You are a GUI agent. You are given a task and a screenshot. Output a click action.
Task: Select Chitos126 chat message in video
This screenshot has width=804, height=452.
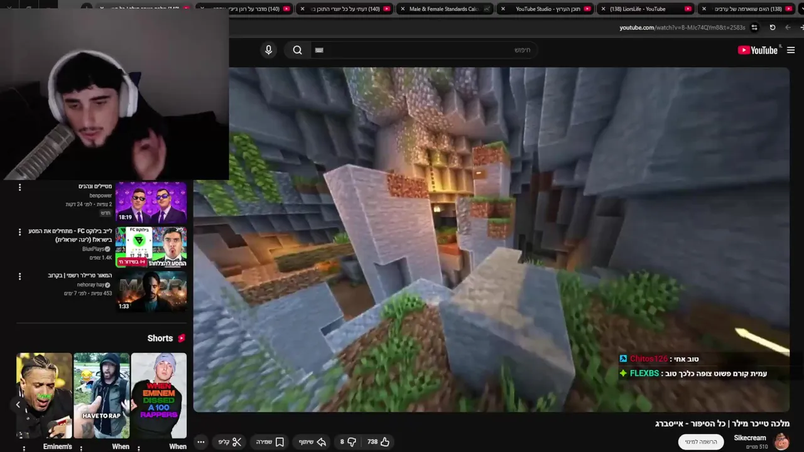coord(659,359)
